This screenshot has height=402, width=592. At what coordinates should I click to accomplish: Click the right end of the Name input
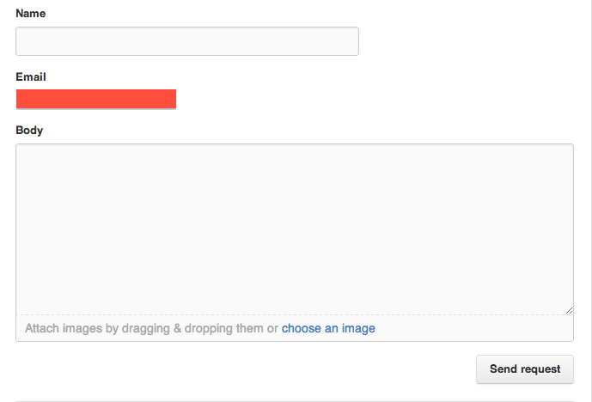[351, 41]
